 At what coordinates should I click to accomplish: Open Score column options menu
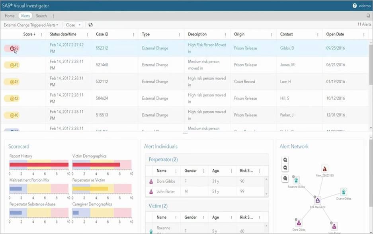[41, 35]
